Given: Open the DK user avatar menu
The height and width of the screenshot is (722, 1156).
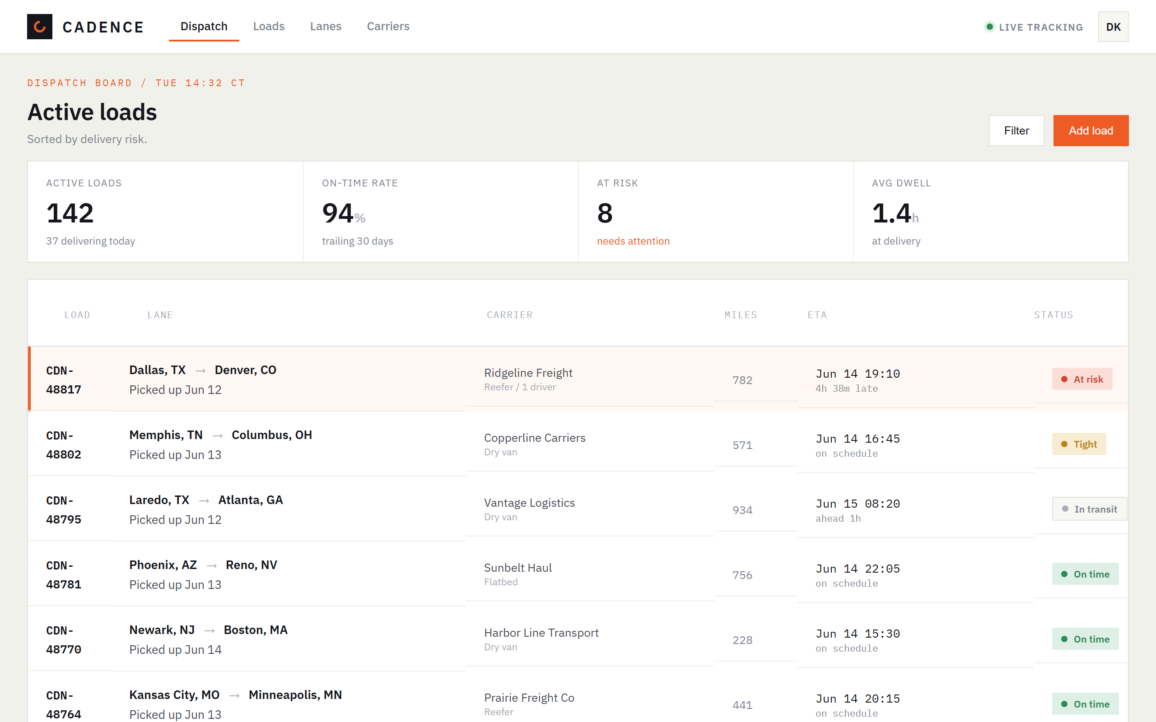Looking at the screenshot, I should [x=1113, y=27].
